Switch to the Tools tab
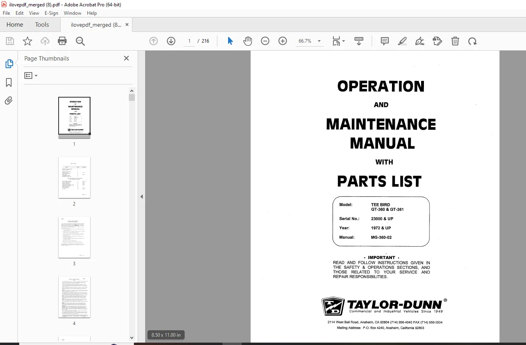The height and width of the screenshot is (345, 526). 42,25
